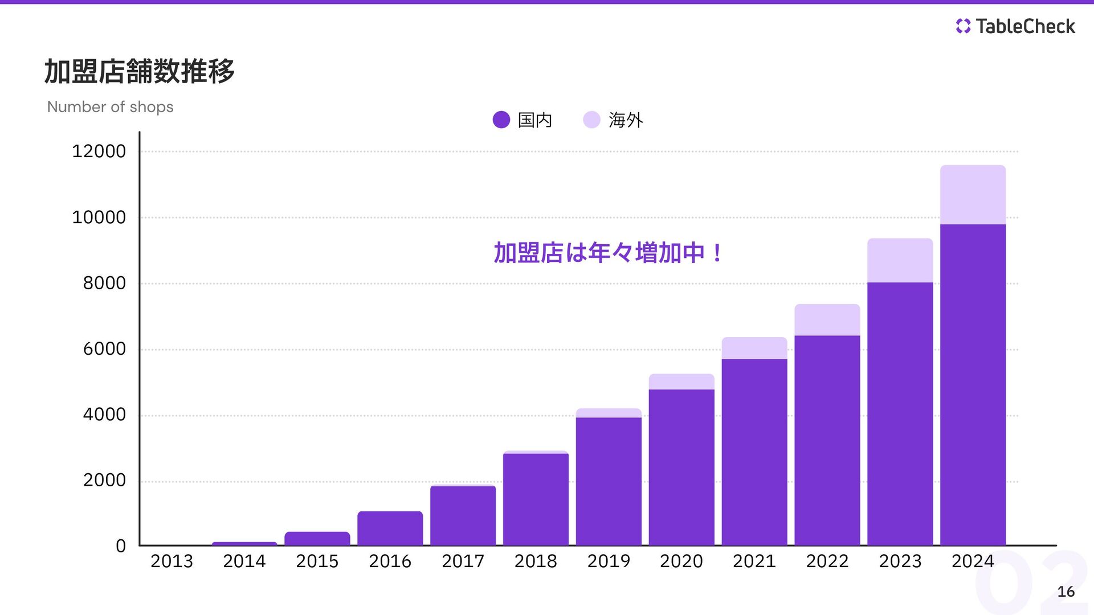Screen dimensions: 1094x615
Task: Click the 2023 overseas light bar segment
Action: 900,260
